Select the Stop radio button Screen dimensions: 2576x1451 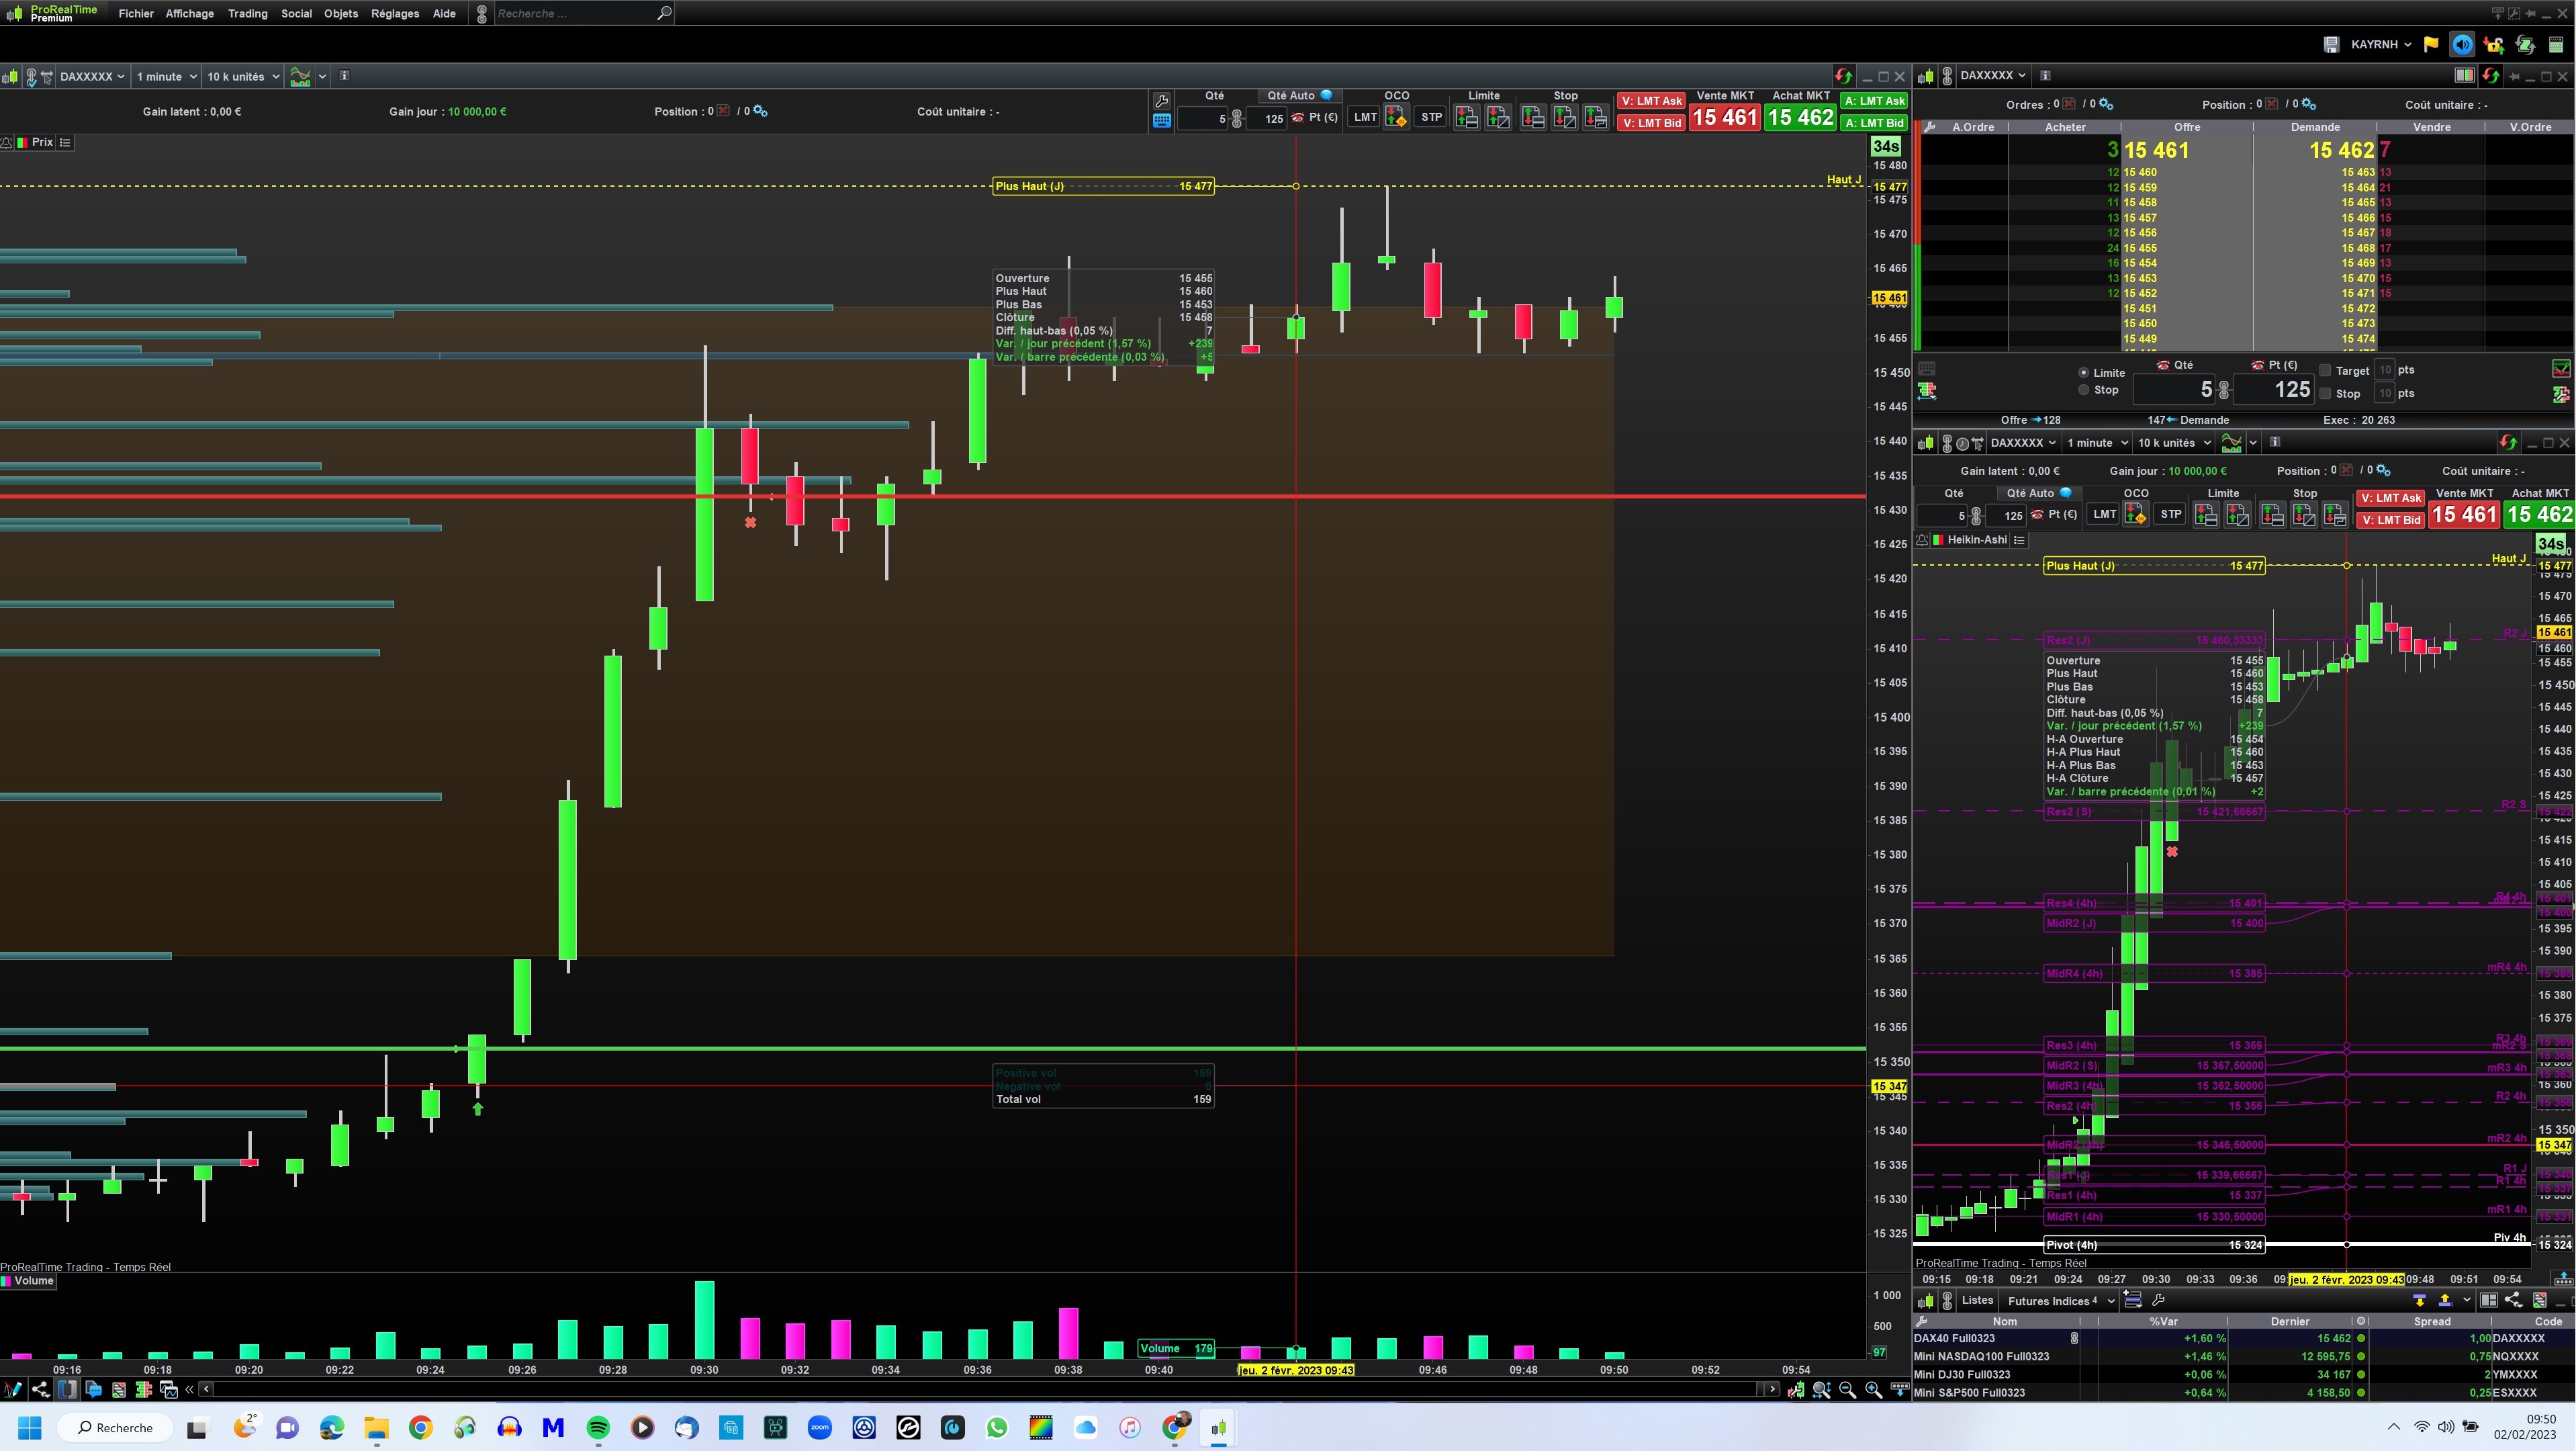click(2084, 390)
